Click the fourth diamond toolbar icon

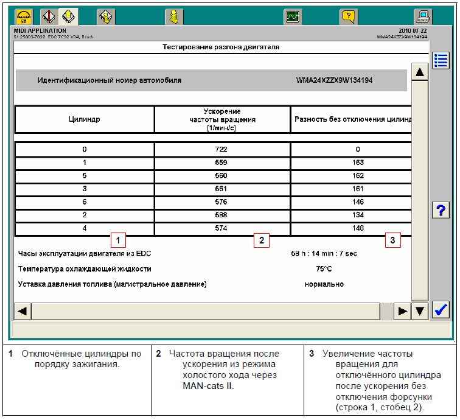click(x=105, y=17)
